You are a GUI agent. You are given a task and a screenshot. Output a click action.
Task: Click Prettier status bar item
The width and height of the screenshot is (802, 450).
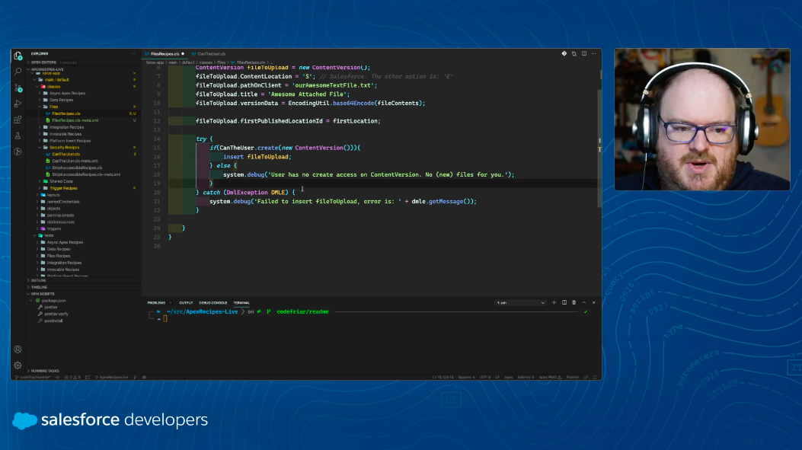tap(572, 378)
